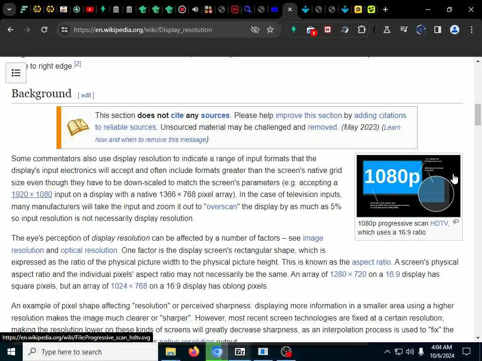Screen dimensions: 482x361
Task: Toggle the browser side panel
Action: tap(437, 30)
